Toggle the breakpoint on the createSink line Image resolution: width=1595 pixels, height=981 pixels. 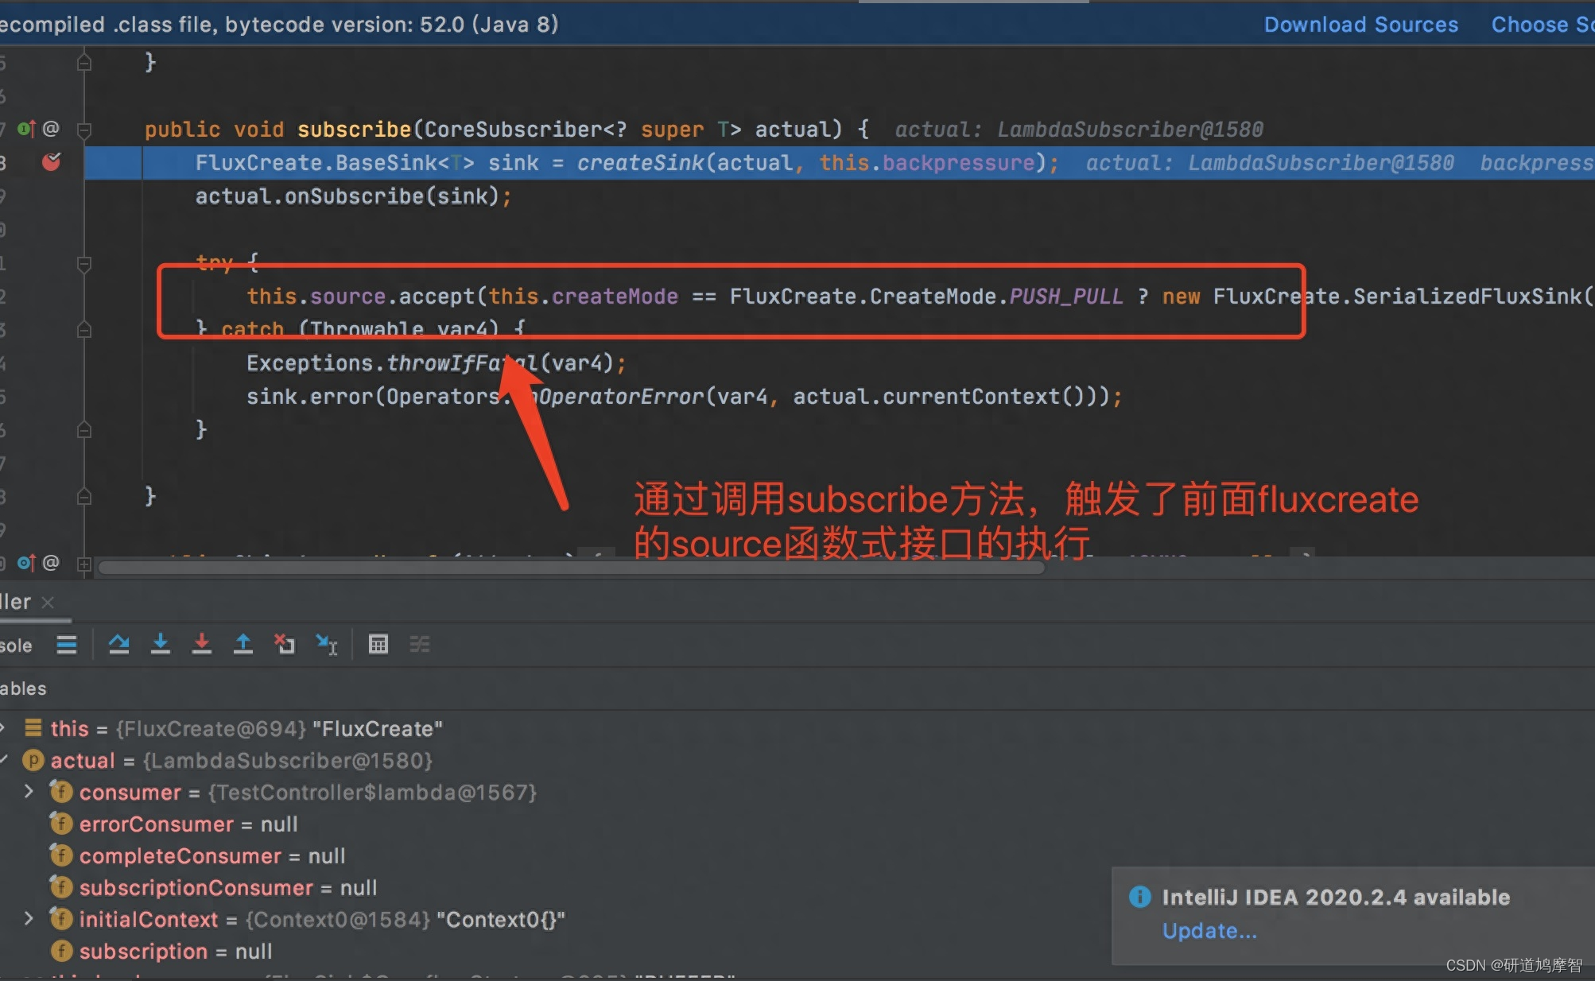(51, 162)
